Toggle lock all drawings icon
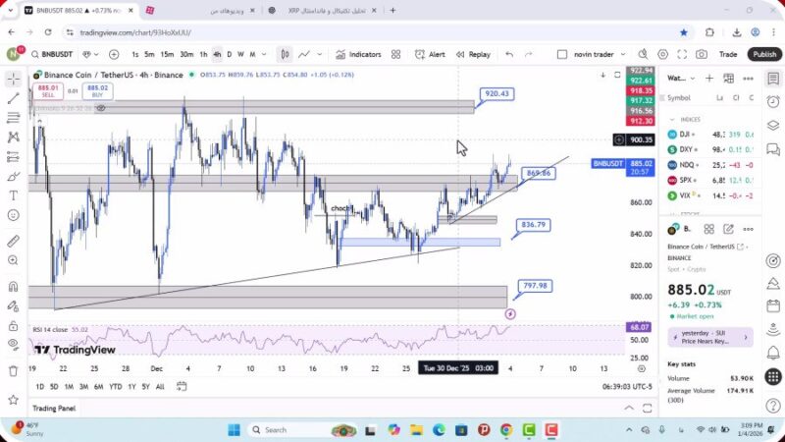The height and width of the screenshot is (442, 785). tap(13, 326)
